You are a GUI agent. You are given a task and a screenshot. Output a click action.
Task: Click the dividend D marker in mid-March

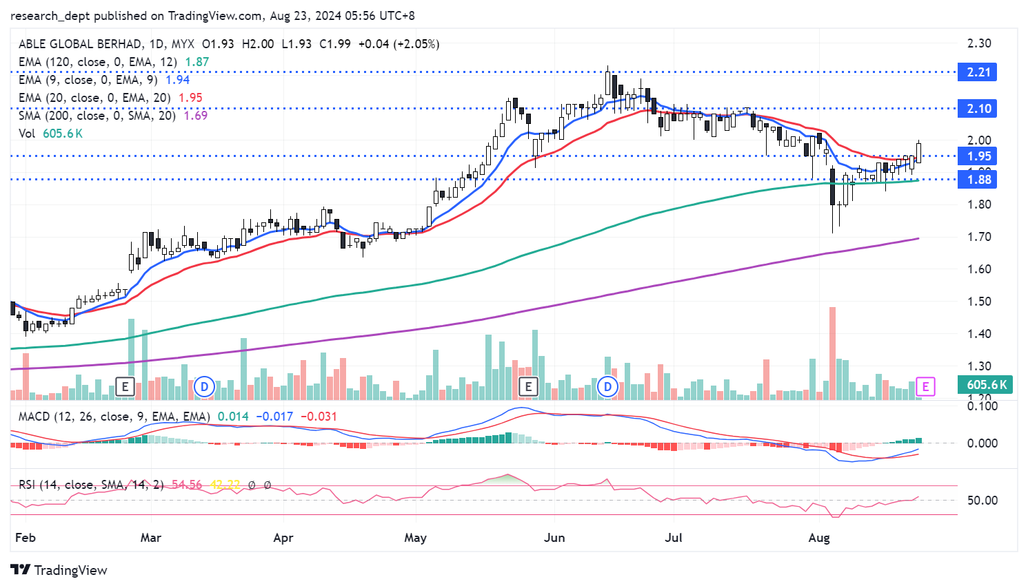pyautogui.click(x=204, y=386)
